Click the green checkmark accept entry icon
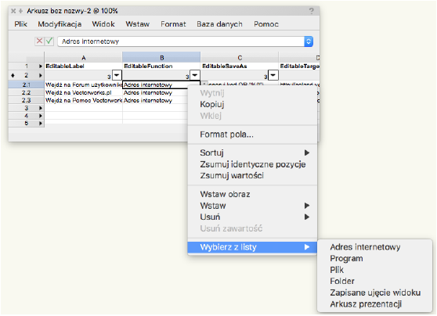437x316 pixels. coord(49,41)
